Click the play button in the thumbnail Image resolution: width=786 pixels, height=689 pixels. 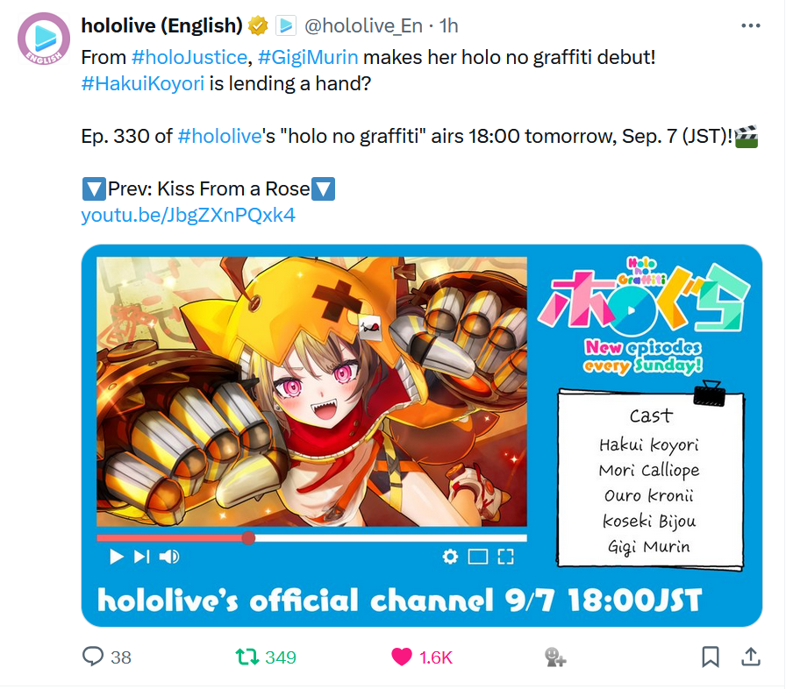117,557
